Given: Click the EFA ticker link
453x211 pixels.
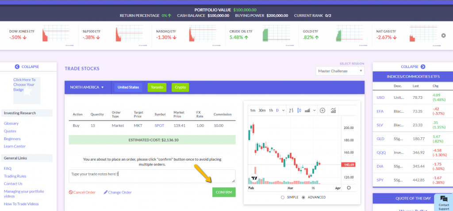Looking at the screenshot, I should pos(380,111).
